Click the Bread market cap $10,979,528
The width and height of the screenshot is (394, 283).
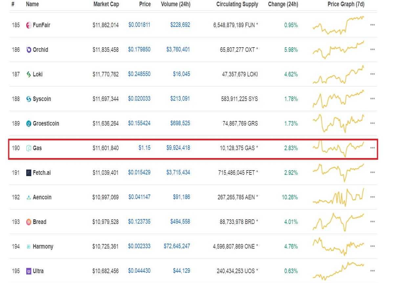[x=106, y=222]
